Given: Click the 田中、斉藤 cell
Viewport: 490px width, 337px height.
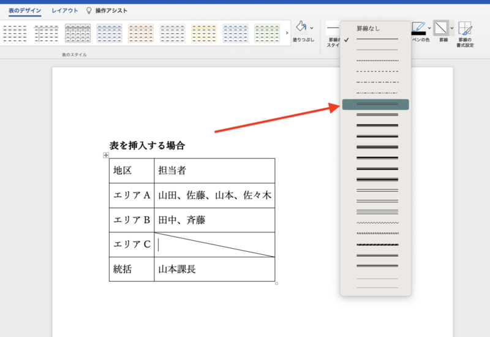Looking at the screenshot, I should click(x=214, y=220).
